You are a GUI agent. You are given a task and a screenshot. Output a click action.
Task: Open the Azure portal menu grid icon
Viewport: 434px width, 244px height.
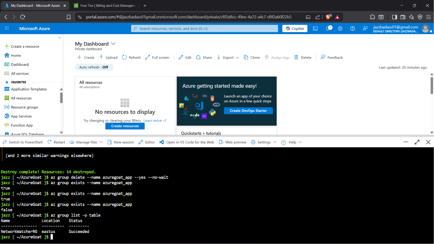[x=7, y=28]
